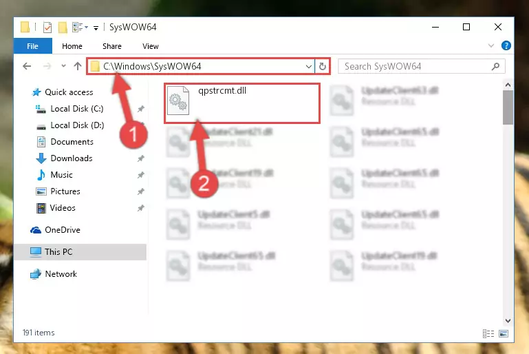Open the Share ribbon tab
Screen dimensions: 529x354
(x=112, y=46)
